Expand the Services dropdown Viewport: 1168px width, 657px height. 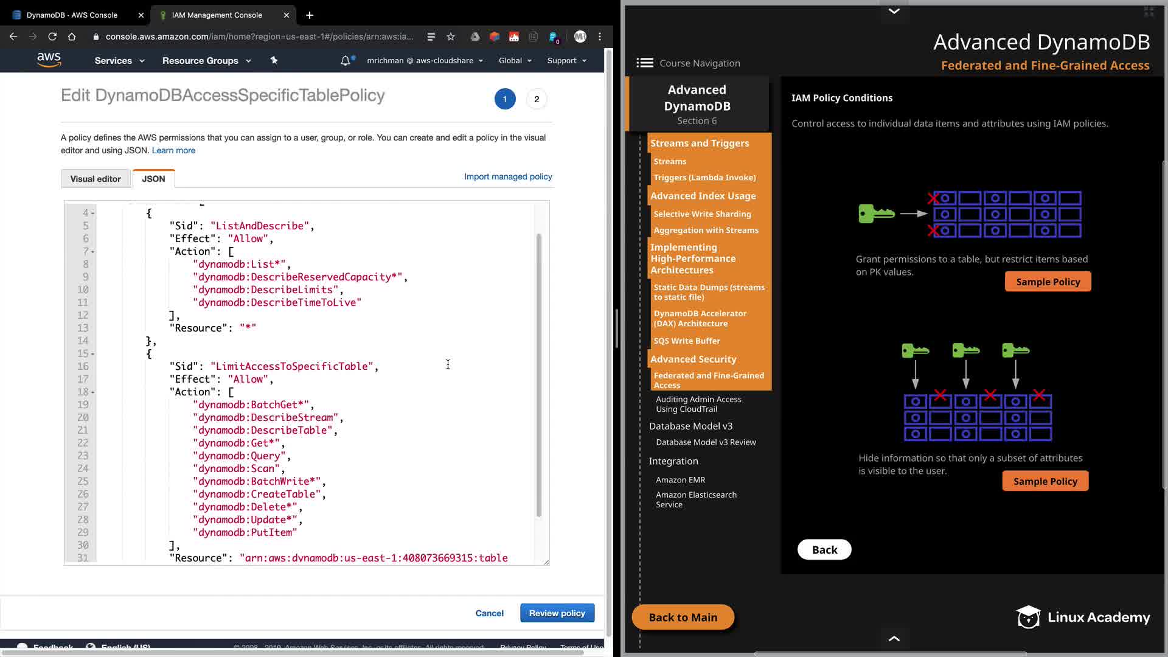click(x=119, y=60)
